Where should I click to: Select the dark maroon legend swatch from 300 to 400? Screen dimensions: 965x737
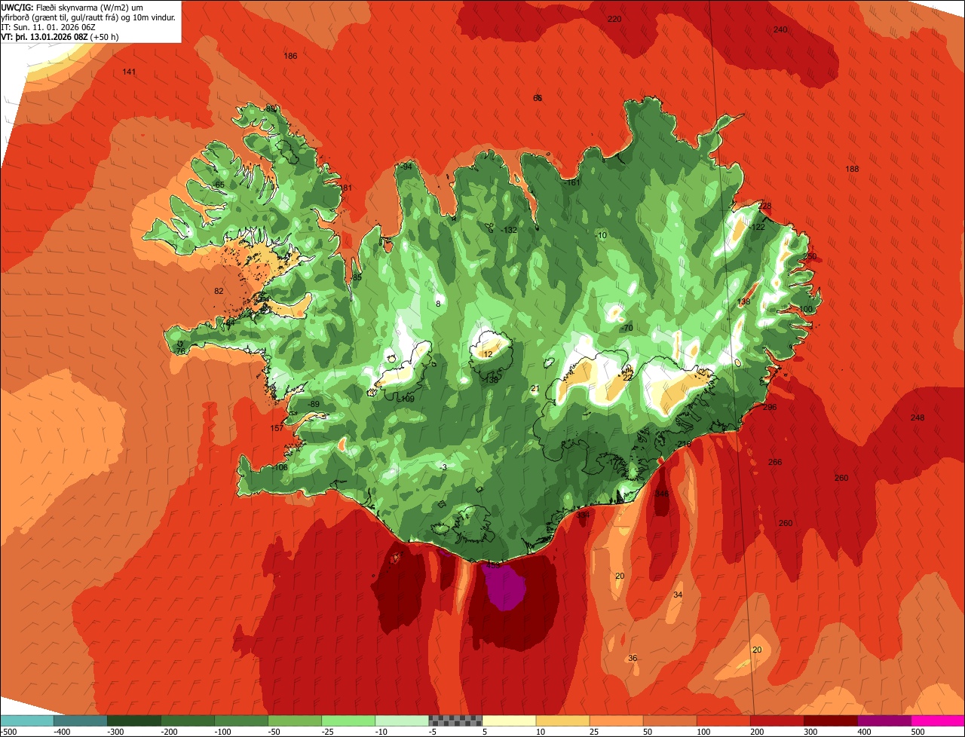point(831,720)
